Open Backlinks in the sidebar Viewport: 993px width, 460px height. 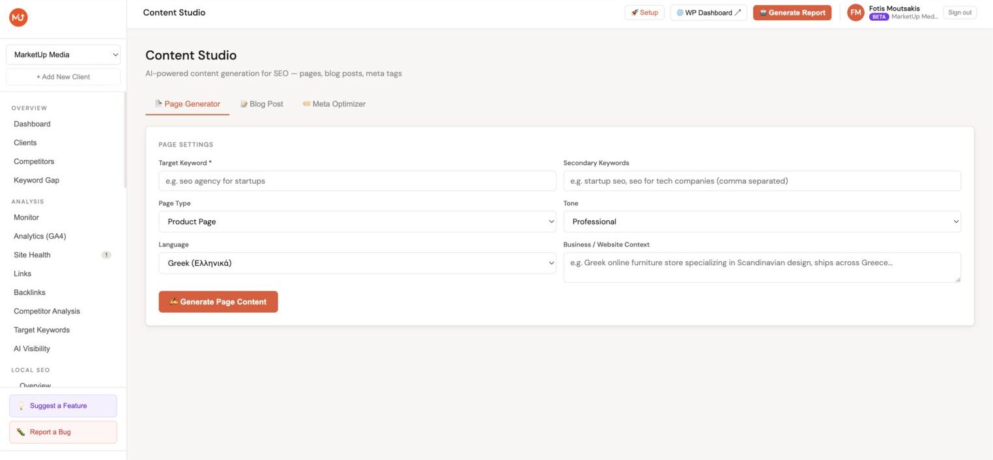(x=29, y=293)
